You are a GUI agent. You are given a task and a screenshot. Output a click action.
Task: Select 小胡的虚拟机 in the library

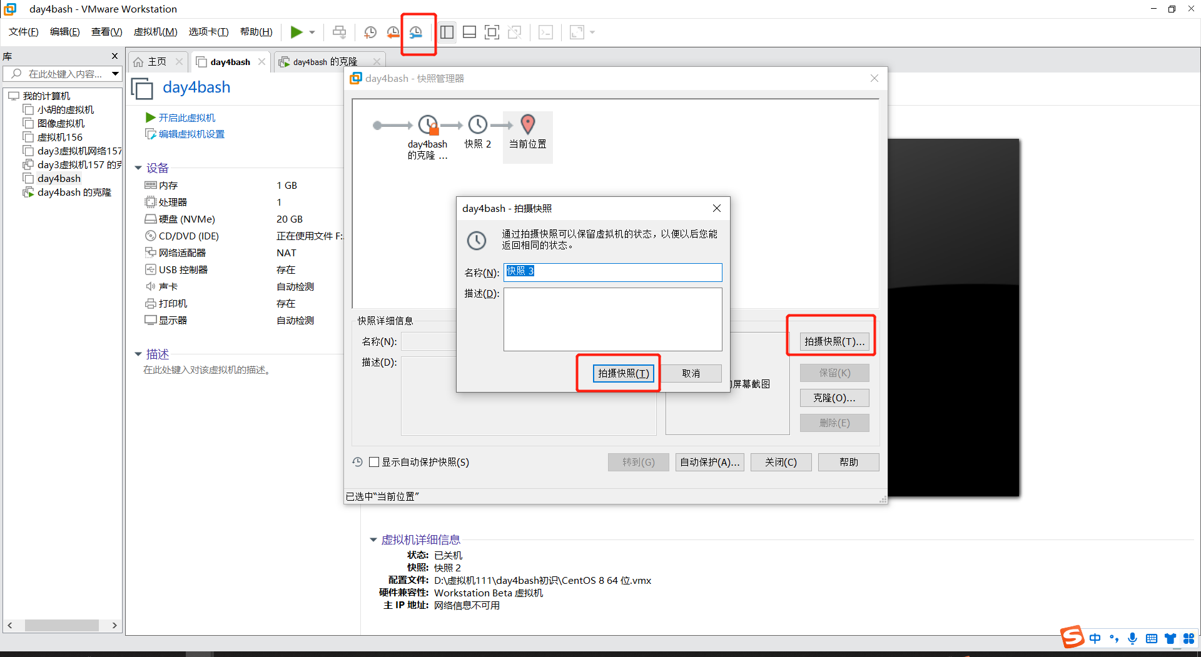65,109
